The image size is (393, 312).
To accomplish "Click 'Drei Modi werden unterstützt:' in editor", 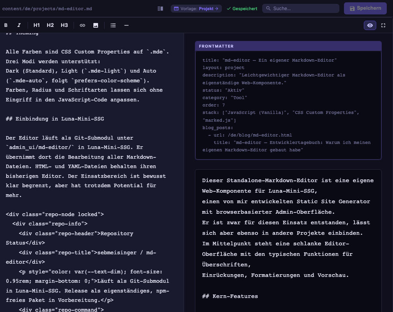I will coord(53,62).
